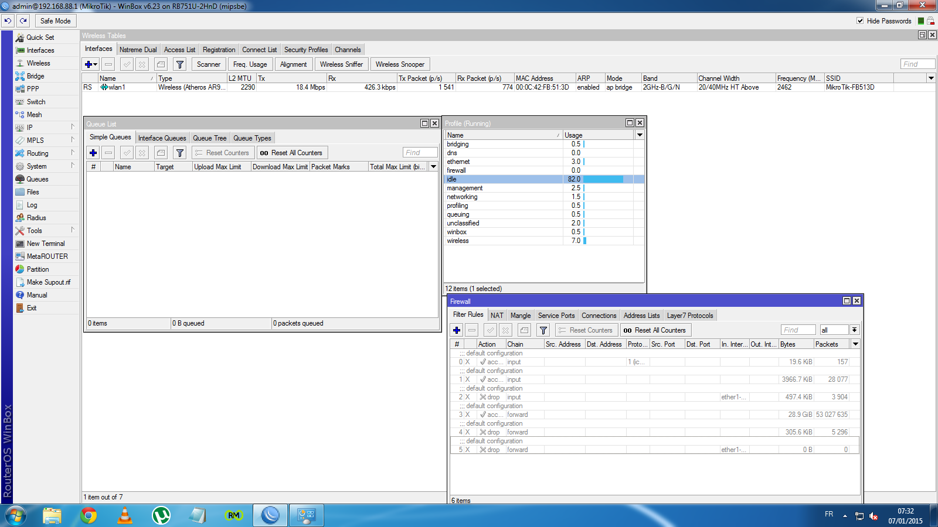Expand the Routing submenu
Screen dimensions: 938x527
point(73,153)
